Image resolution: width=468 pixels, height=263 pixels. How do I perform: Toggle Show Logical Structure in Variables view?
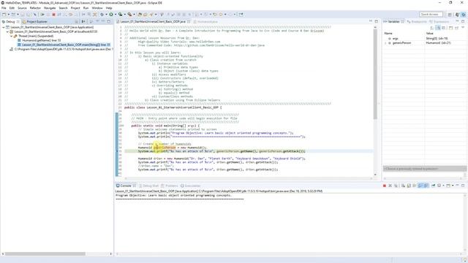pos(438,28)
